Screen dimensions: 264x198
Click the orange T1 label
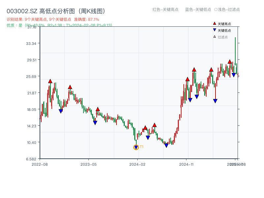[142, 147]
